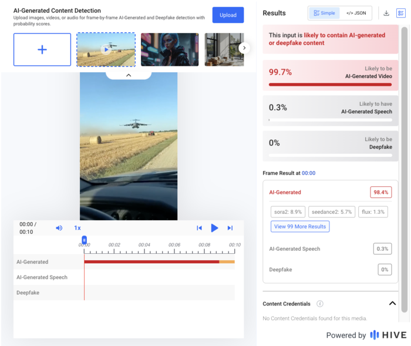
Task: Collapse the Content Credentials section
Action: (x=392, y=303)
